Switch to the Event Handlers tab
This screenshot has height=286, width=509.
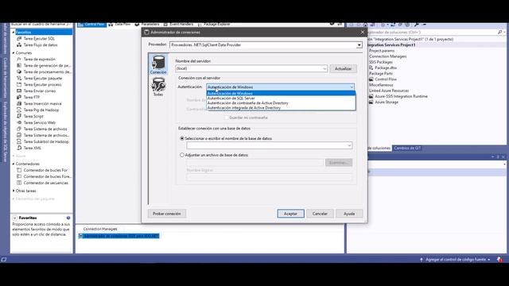178,25
